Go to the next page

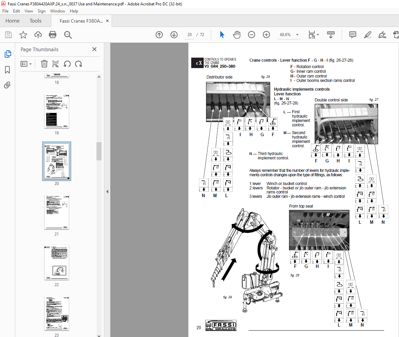[174, 35]
